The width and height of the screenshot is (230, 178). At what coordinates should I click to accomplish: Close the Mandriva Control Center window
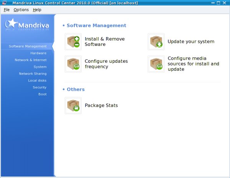click(x=224, y=3)
